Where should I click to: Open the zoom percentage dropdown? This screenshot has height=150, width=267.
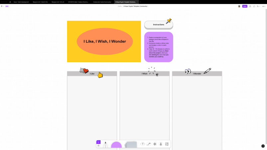(264, 6)
